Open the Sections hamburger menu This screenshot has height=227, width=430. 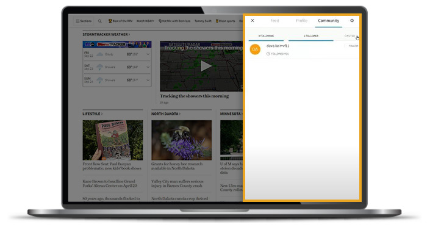click(x=84, y=21)
